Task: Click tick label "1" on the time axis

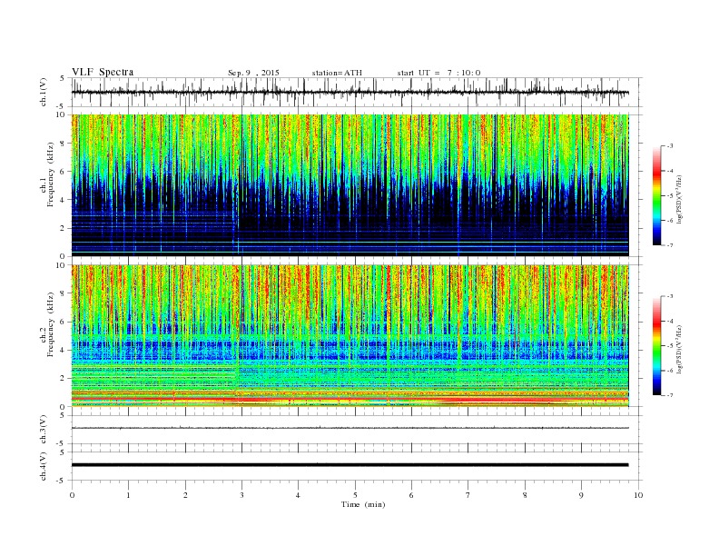Action: 128,495
